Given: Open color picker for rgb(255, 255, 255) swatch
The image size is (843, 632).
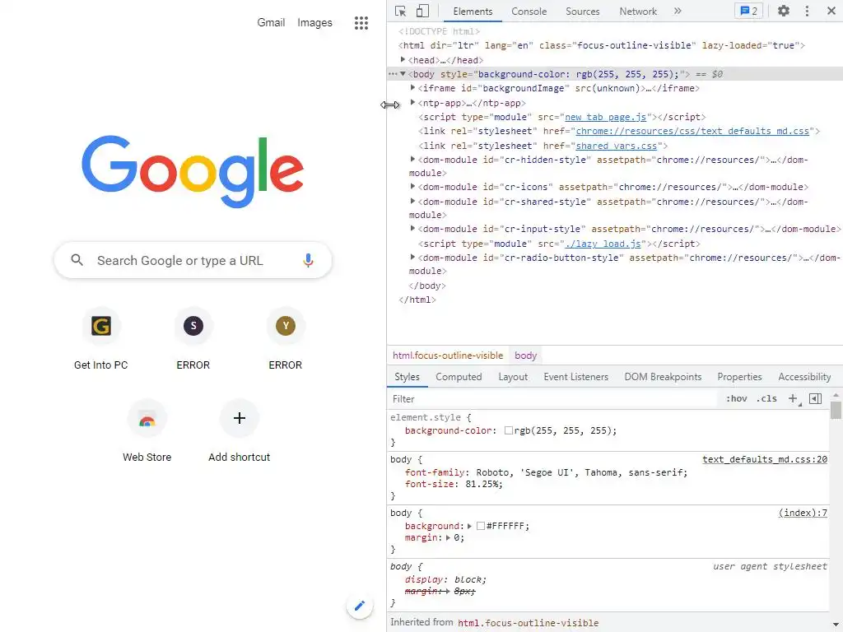Looking at the screenshot, I should pyautogui.click(x=508, y=430).
